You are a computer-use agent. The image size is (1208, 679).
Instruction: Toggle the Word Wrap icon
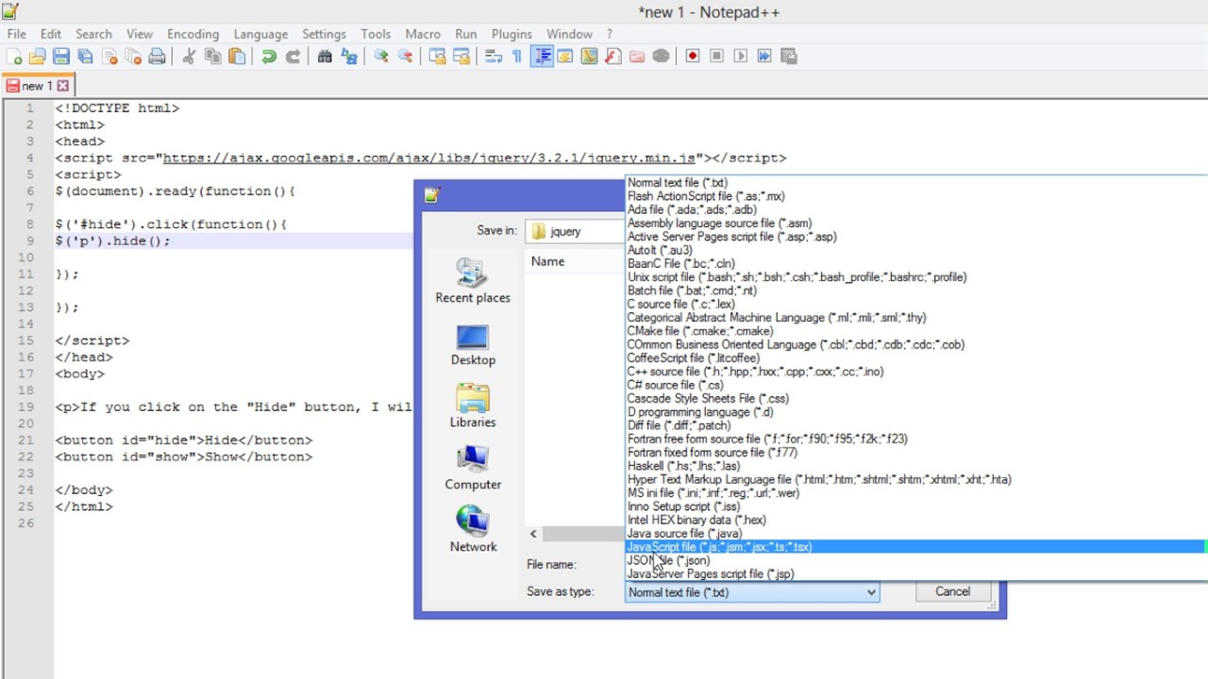pos(493,57)
